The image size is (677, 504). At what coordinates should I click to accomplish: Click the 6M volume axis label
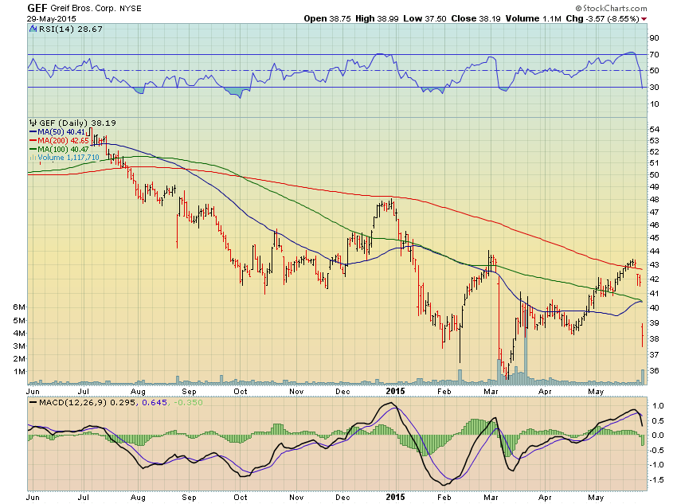(19, 307)
